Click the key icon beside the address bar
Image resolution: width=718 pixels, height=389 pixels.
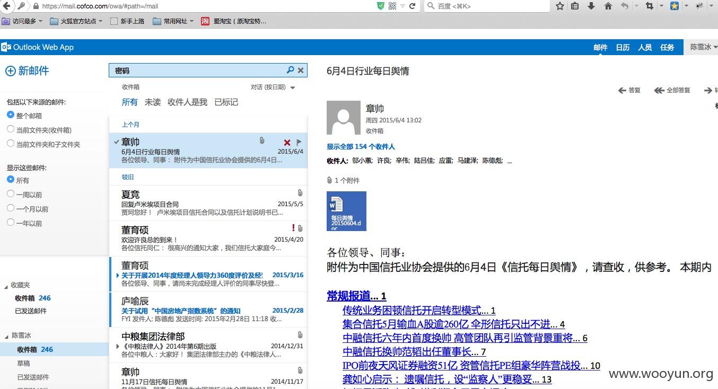click(22, 6)
